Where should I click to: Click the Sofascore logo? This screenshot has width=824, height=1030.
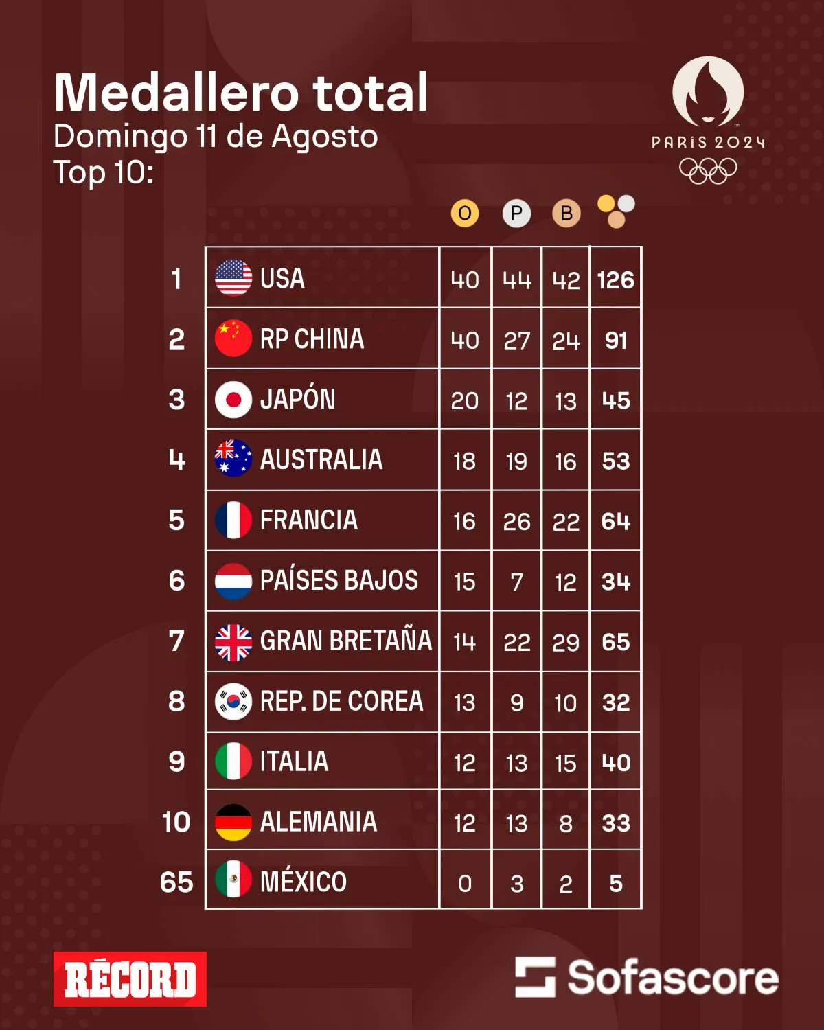click(x=646, y=977)
